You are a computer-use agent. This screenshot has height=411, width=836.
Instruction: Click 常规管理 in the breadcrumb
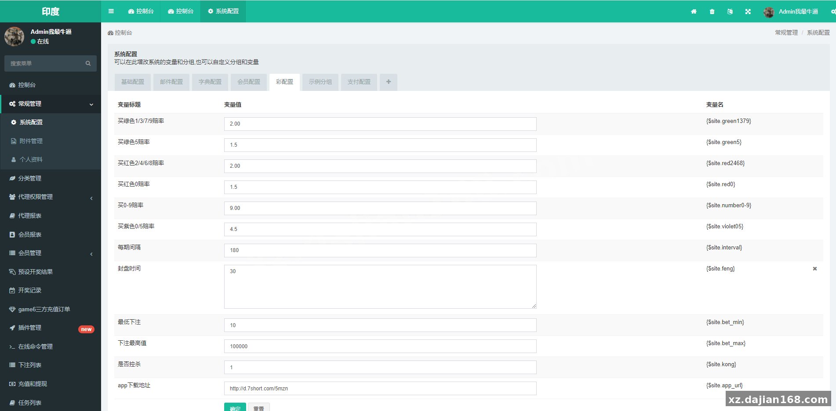(x=786, y=32)
